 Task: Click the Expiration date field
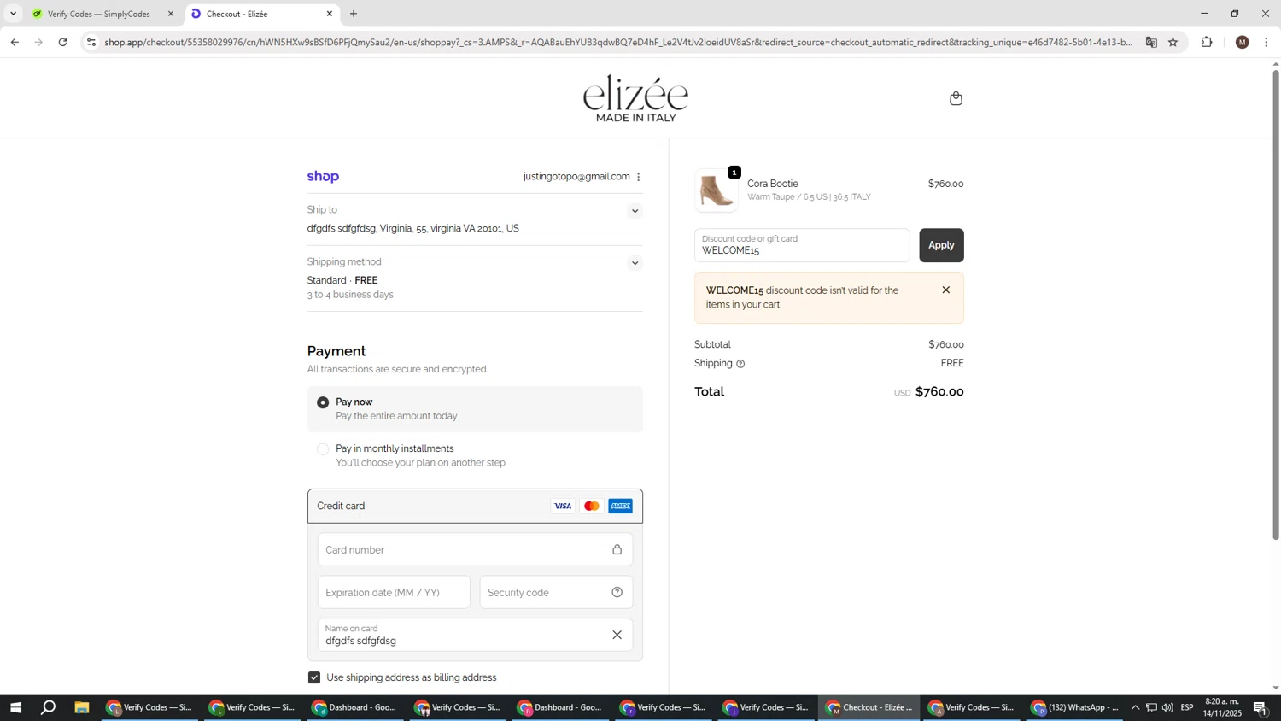click(x=394, y=592)
